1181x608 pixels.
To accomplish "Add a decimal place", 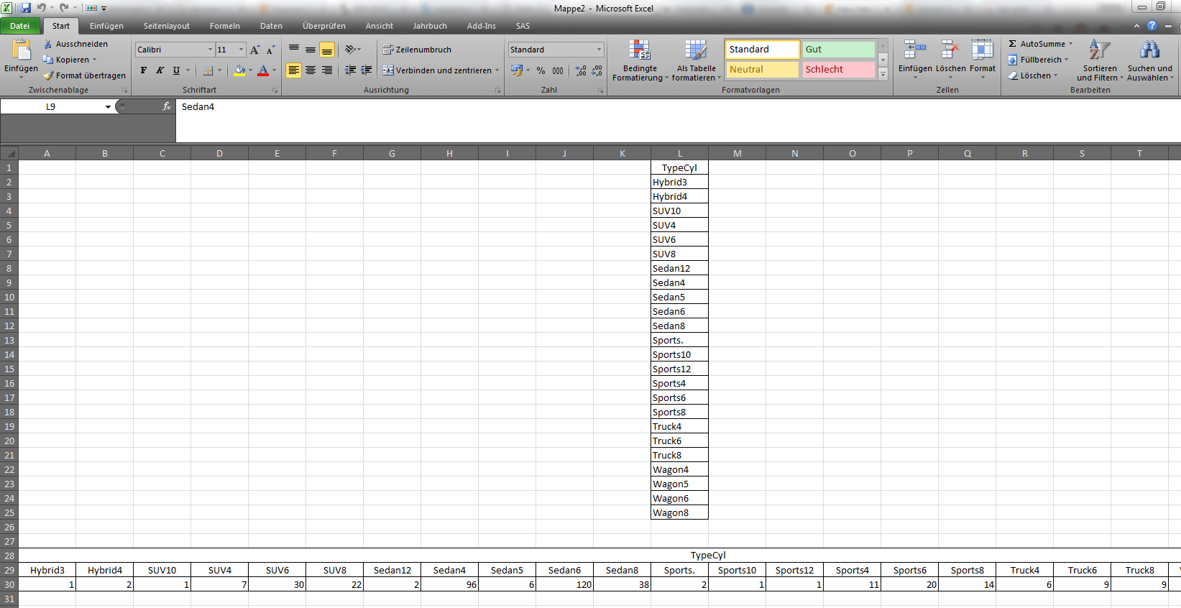I will click(x=581, y=70).
